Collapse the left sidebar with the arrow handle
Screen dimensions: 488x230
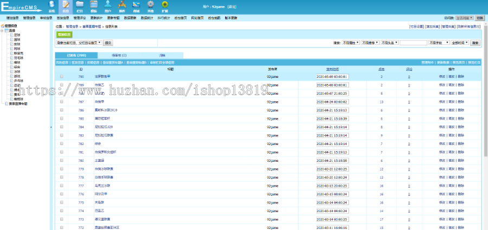pyautogui.click(x=51, y=127)
